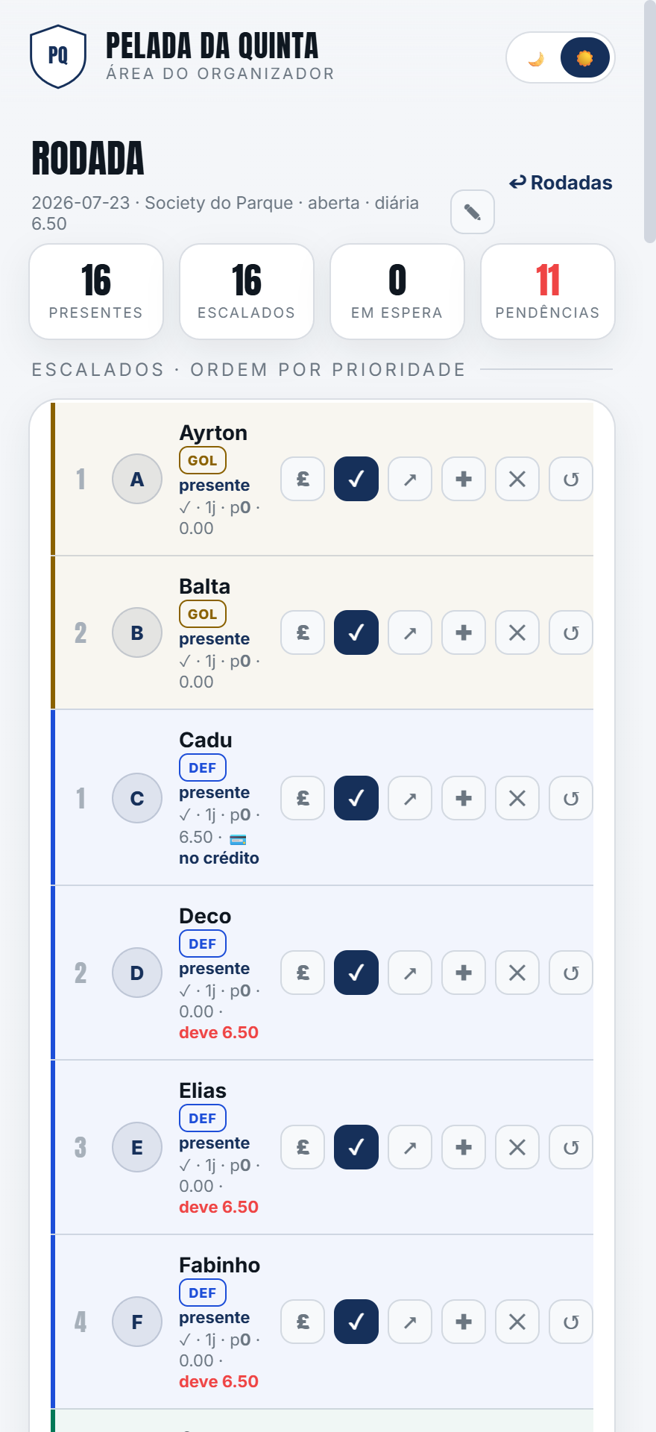Viewport: 656px width, 1432px height.
Task: Open the Presentes stat card
Action: coord(96,292)
